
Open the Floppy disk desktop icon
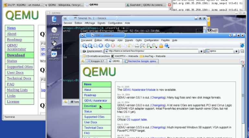54,44
